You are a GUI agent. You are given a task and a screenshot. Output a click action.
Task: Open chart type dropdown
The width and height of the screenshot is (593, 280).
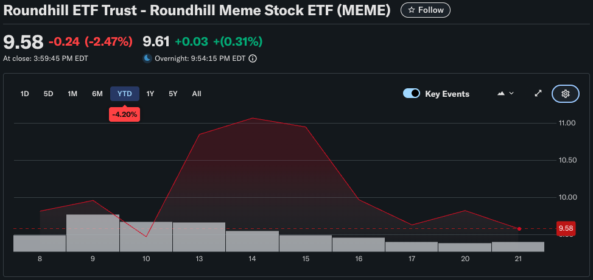[x=505, y=93]
